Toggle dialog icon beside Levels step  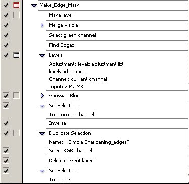coord(16,55)
